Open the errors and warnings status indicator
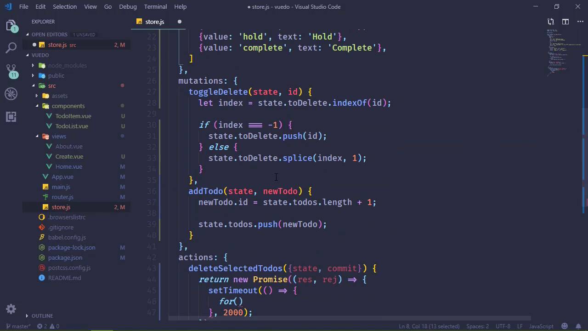The image size is (588, 331). (x=48, y=326)
